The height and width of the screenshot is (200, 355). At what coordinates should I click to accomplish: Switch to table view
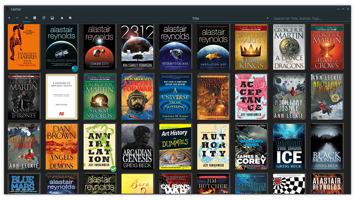[x=35, y=18]
